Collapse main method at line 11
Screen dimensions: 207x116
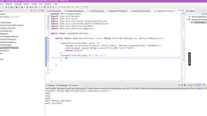click(x=50, y=38)
